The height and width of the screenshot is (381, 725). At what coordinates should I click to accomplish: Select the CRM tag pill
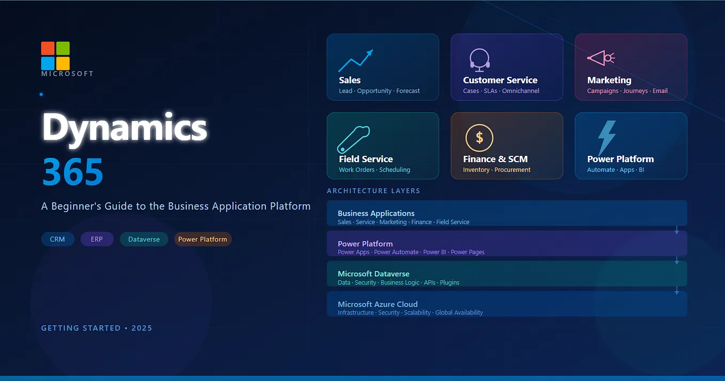click(58, 239)
